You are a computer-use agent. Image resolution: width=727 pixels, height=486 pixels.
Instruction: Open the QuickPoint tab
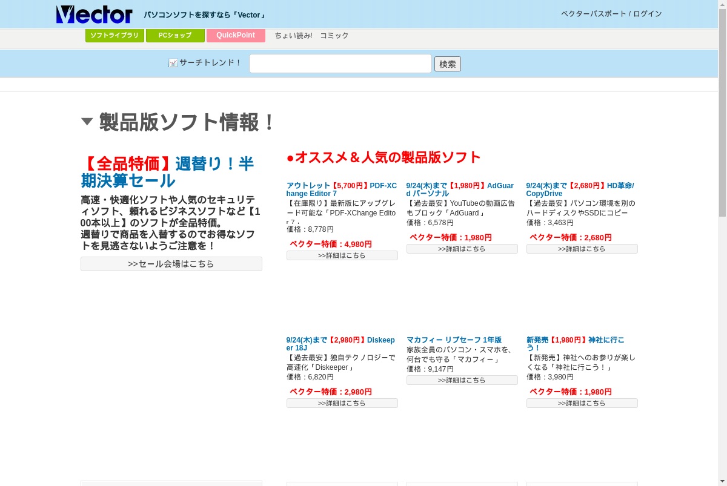point(236,36)
